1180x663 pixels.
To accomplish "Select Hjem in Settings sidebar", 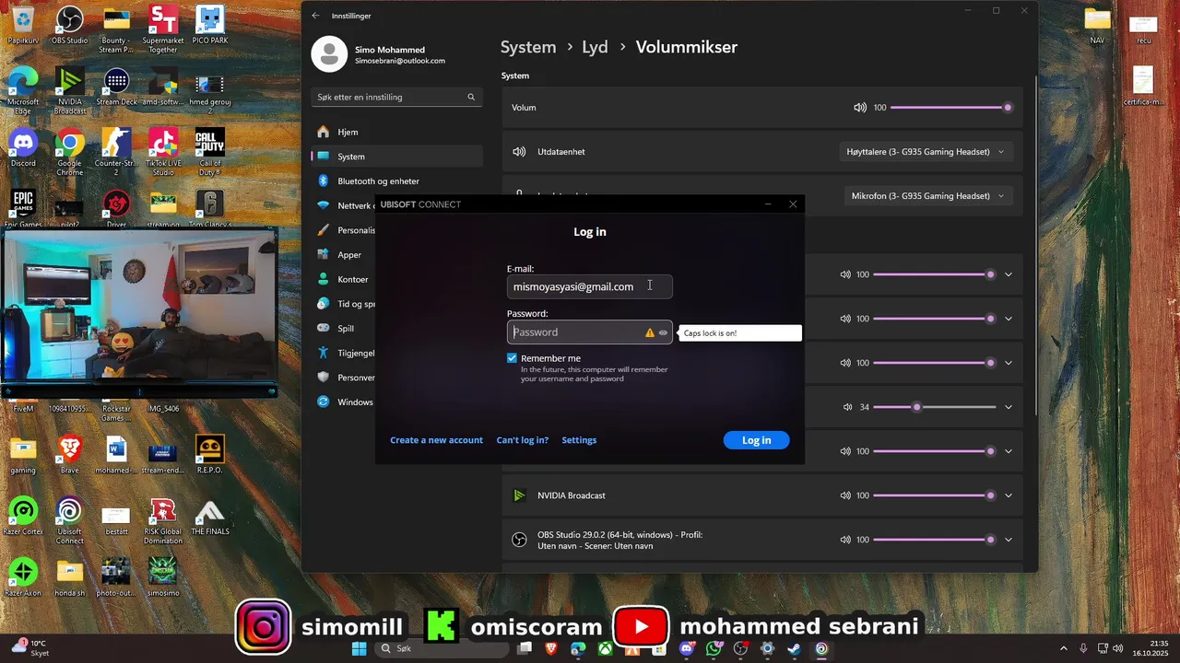I will 396,132.
